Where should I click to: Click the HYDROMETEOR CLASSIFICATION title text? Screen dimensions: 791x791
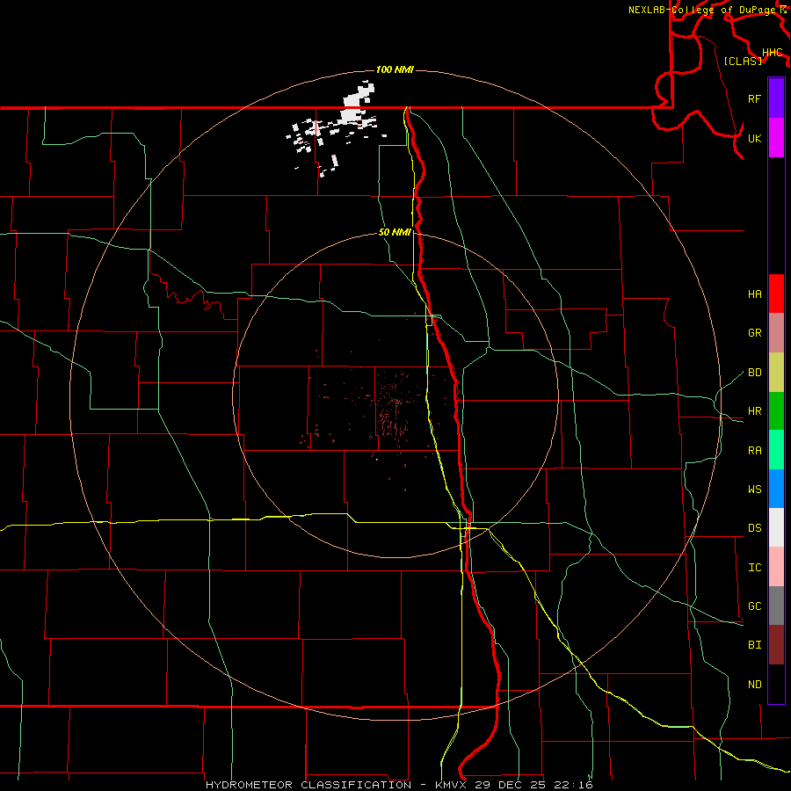pyautogui.click(x=308, y=785)
